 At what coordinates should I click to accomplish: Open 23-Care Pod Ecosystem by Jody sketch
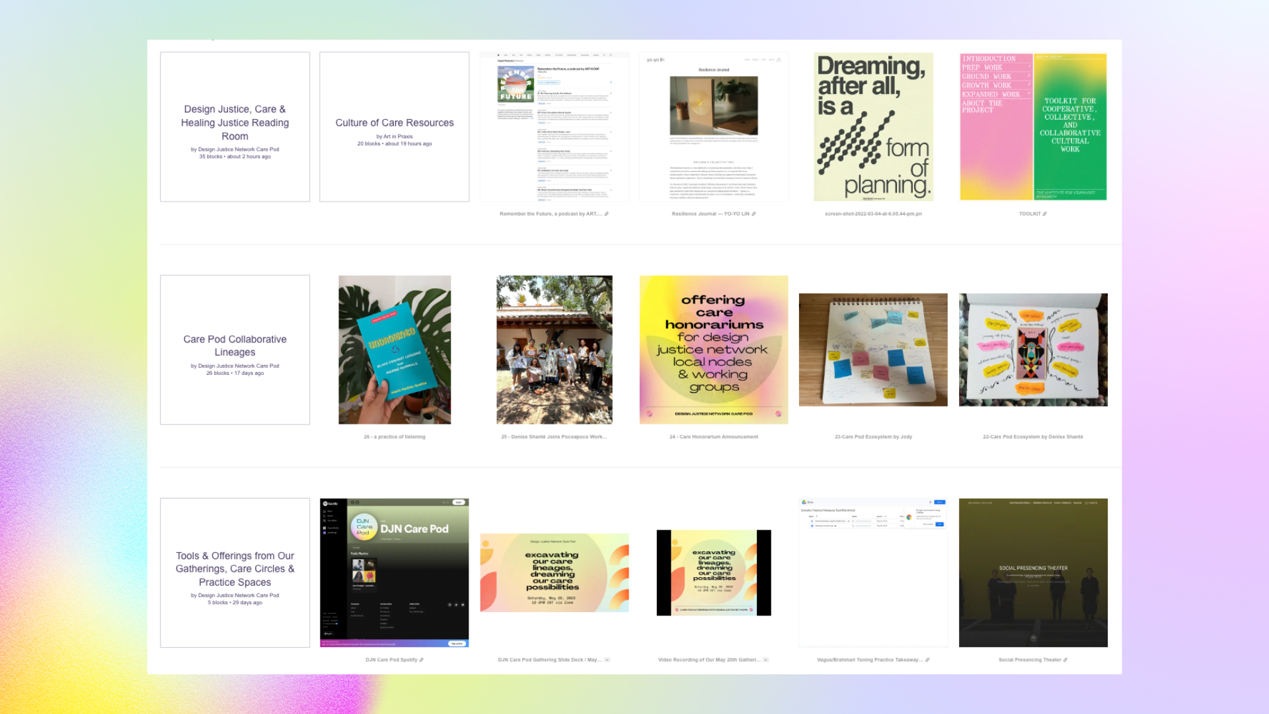point(872,350)
